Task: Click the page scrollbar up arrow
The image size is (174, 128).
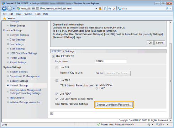Action: pyautogui.click(x=170, y=22)
